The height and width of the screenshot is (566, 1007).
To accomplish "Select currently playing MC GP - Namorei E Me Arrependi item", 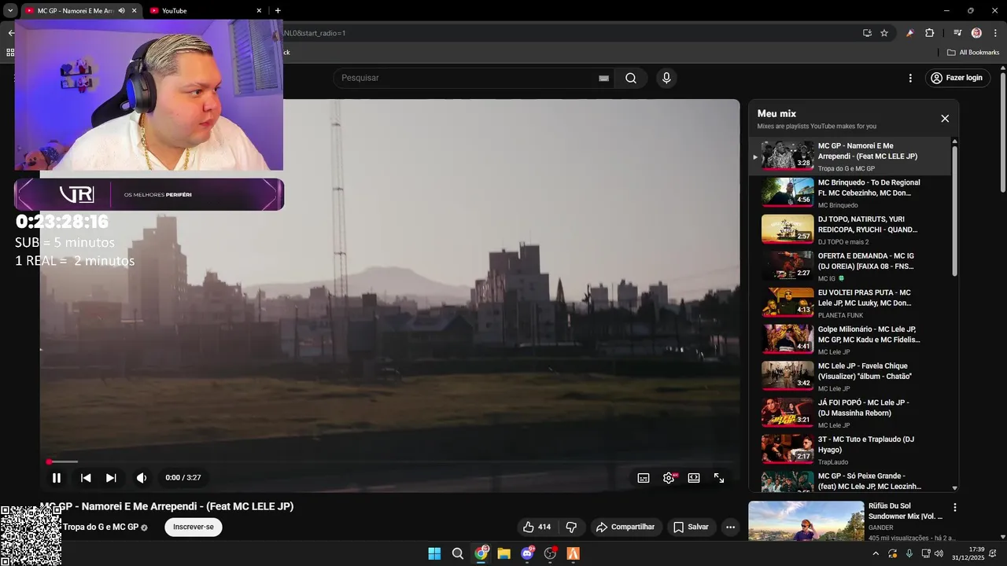I will coord(851,156).
